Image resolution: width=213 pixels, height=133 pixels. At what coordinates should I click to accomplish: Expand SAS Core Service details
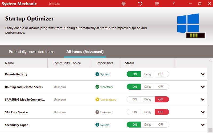(203, 112)
